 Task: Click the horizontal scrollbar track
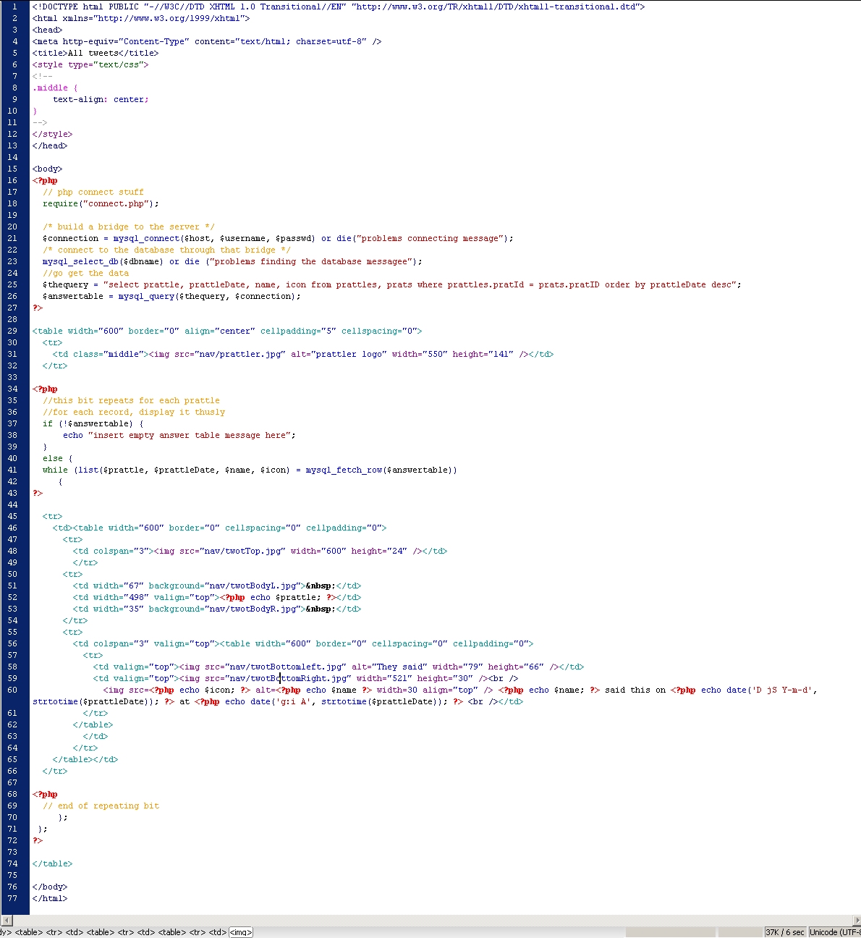click(x=434, y=921)
